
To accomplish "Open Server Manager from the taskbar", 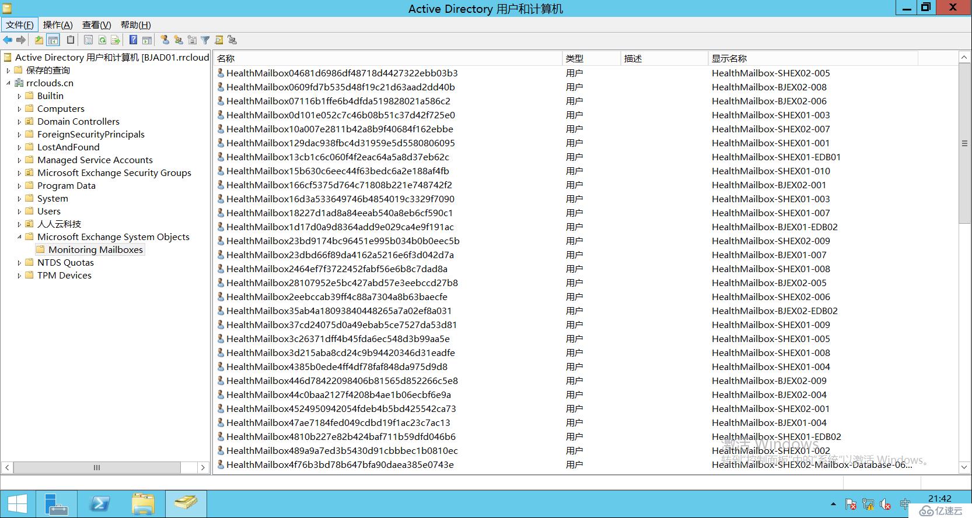I will tap(57, 504).
